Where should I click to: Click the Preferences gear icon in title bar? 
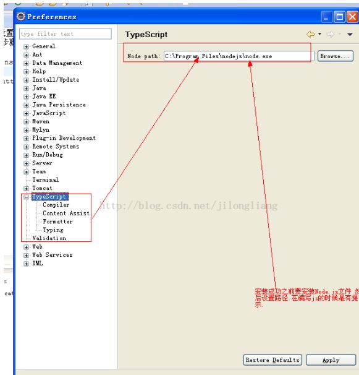tap(21, 17)
